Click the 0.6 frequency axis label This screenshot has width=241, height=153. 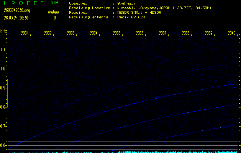tap(3, 145)
